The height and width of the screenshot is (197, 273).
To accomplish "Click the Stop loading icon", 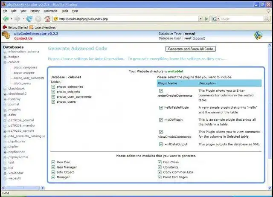I will pos(38,19).
